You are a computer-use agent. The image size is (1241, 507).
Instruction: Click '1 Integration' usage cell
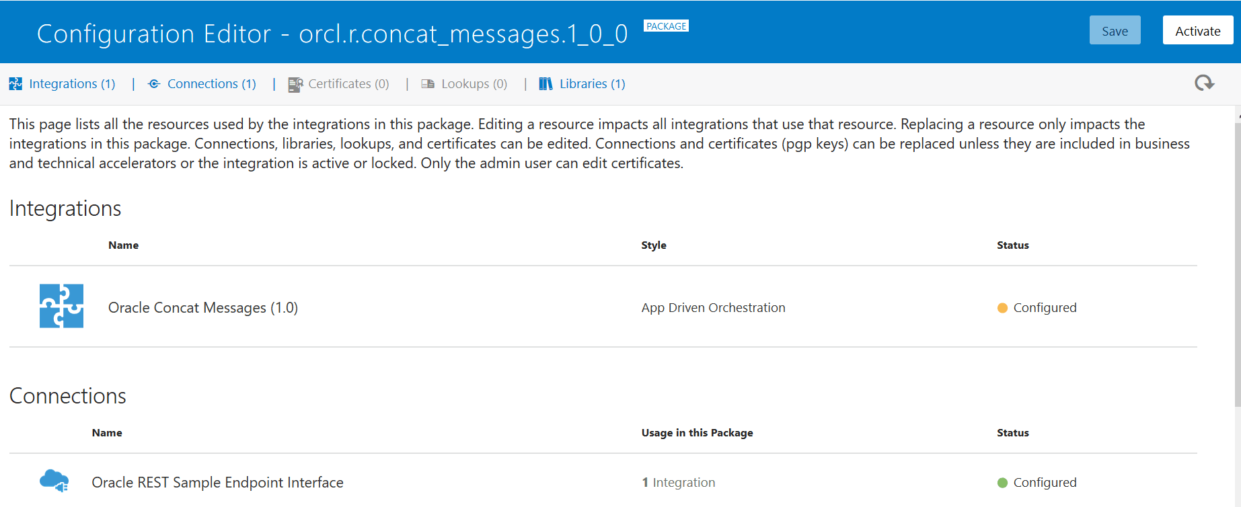[678, 482]
